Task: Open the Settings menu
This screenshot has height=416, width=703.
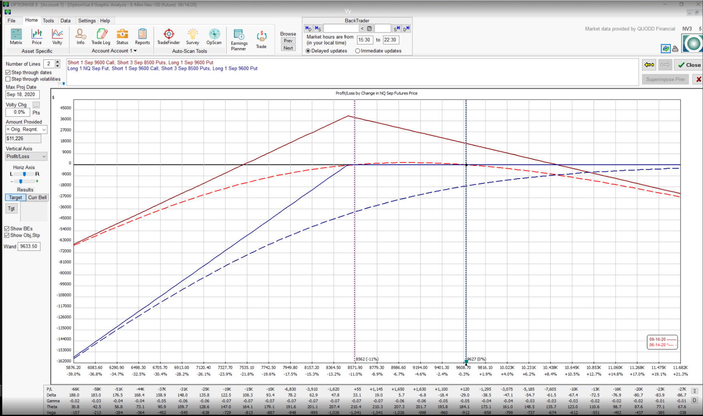Action: click(87, 21)
